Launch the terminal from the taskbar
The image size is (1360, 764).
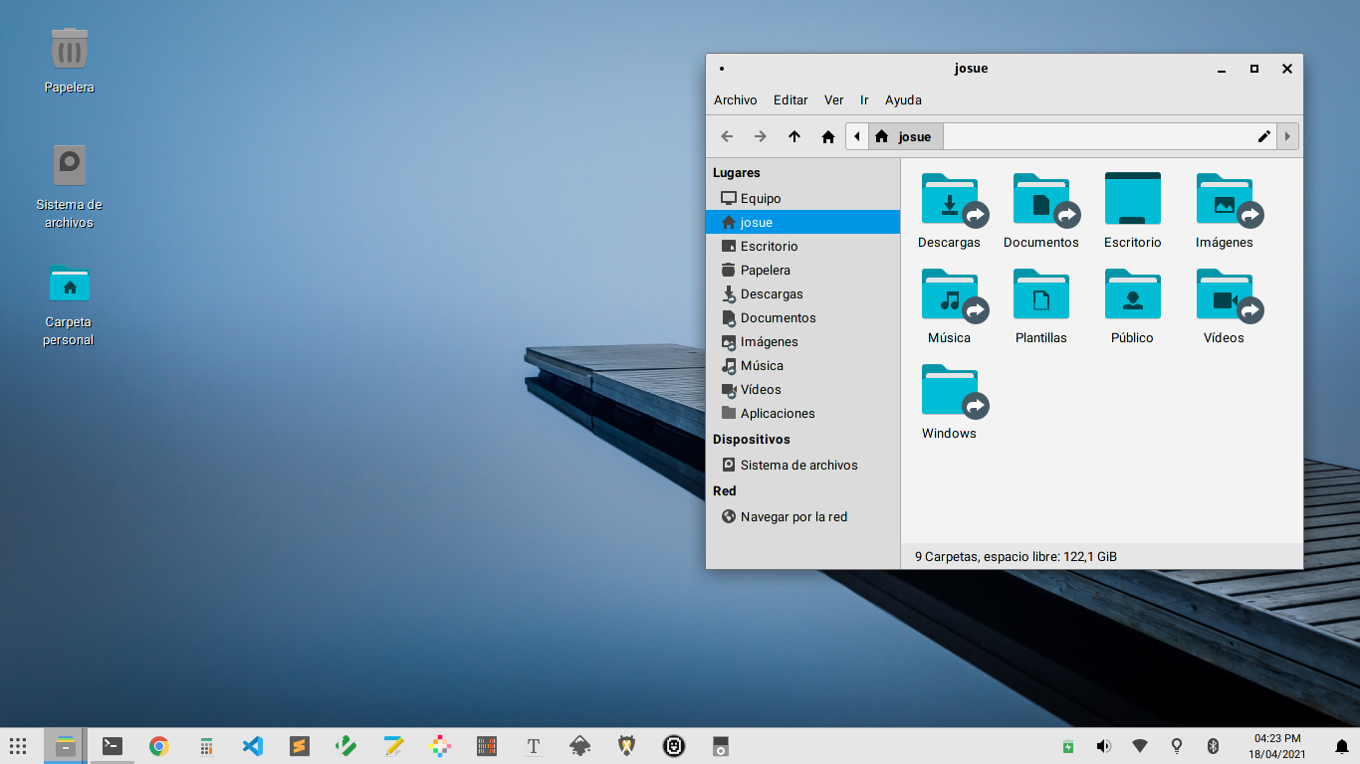click(113, 746)
